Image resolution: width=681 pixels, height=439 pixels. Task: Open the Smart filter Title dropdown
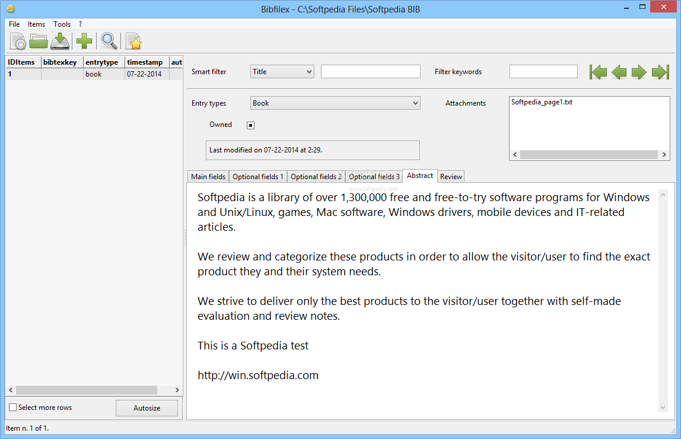point(282,72)
